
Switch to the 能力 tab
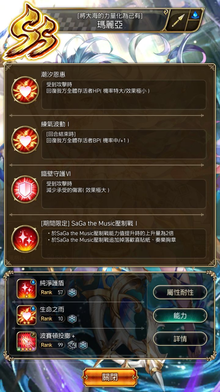(180, 315)
